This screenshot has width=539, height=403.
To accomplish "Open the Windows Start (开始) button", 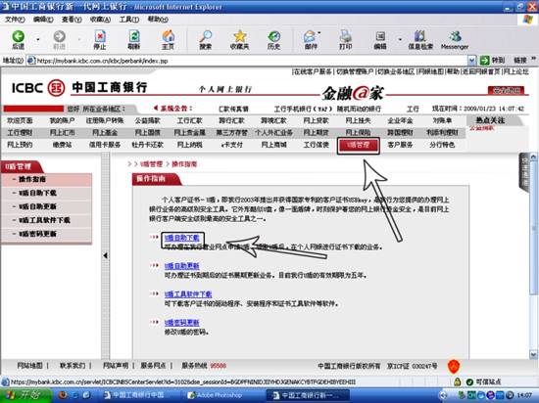I will [x=25, y=395].
